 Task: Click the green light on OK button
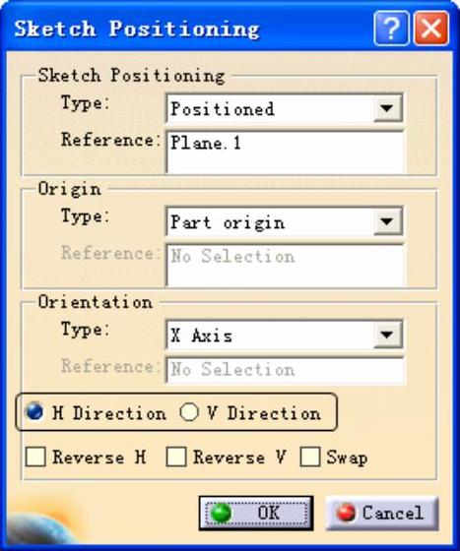(221, 513)
